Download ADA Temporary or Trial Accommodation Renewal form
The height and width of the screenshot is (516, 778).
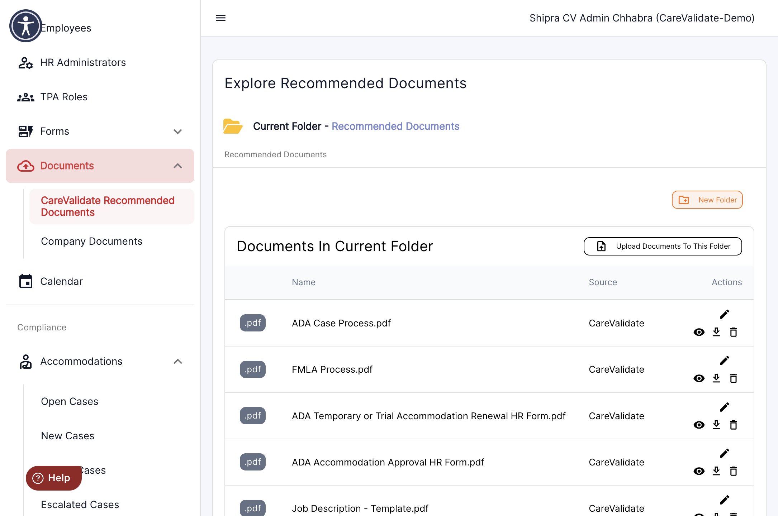point(716,425)
